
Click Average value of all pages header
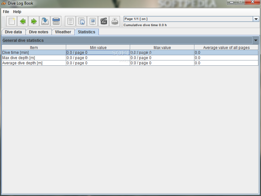tap(226, 47)
